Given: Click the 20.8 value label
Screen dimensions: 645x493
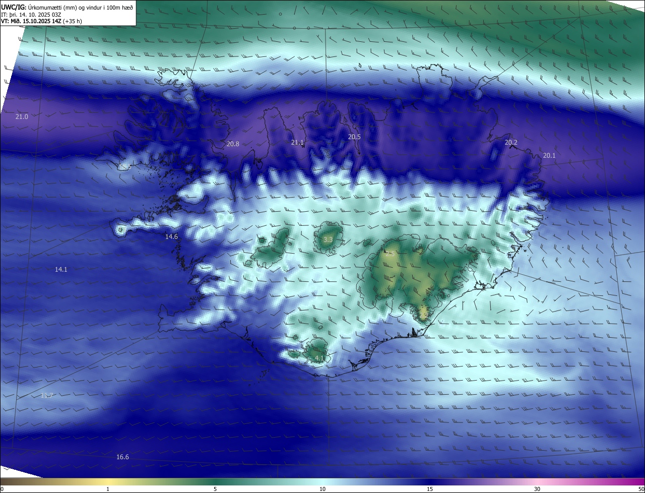Looking at the screenshot, I should [233, 144].
